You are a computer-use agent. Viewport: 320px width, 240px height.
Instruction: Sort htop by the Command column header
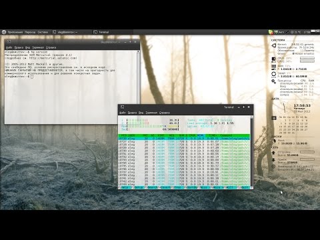click(226, 135)
